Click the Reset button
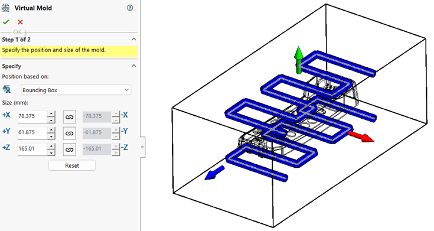 point(72,165)
